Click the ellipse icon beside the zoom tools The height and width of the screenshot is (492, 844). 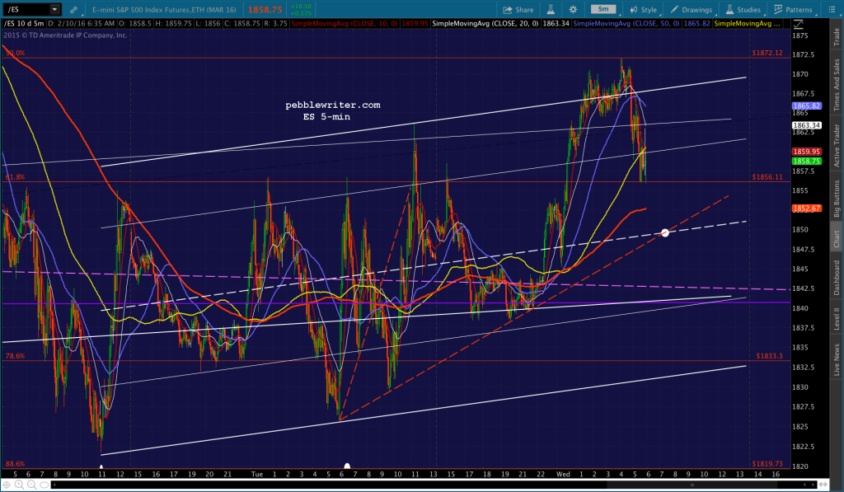tap(45, 485)
